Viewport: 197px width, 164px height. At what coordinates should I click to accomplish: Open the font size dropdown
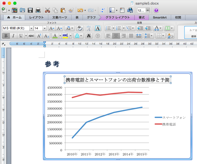click(45, 28)
